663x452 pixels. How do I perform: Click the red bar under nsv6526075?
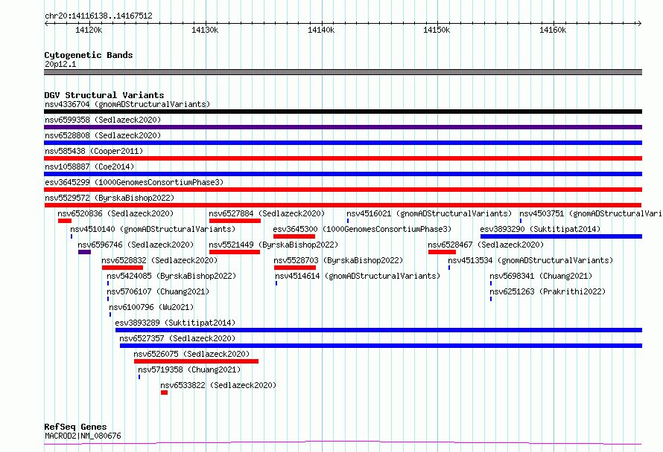point(196,361)
